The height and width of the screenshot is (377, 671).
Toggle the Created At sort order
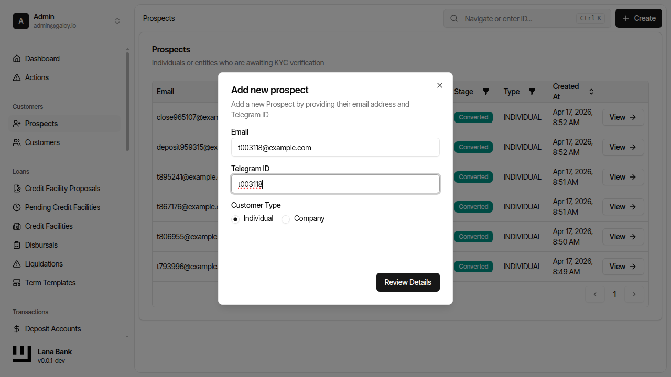pos(591,91)
